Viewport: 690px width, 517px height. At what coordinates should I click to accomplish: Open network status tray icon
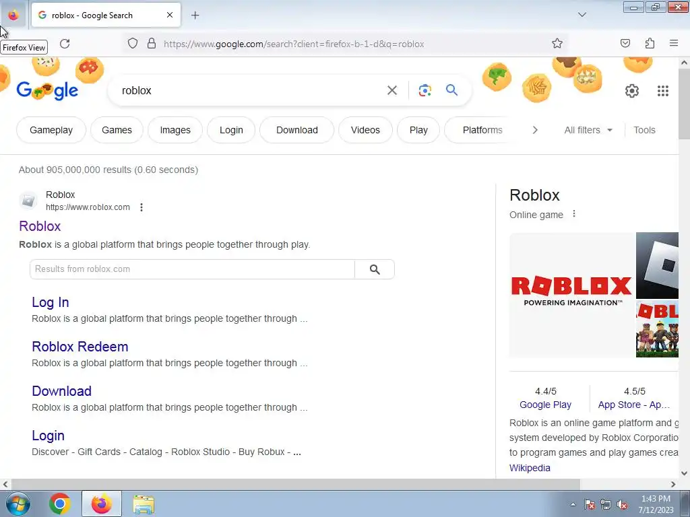pos(606,504)
